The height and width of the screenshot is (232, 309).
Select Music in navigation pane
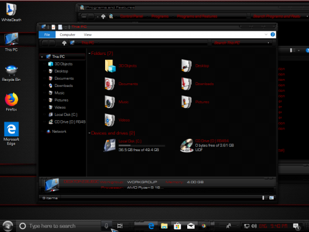pos(59,93)
